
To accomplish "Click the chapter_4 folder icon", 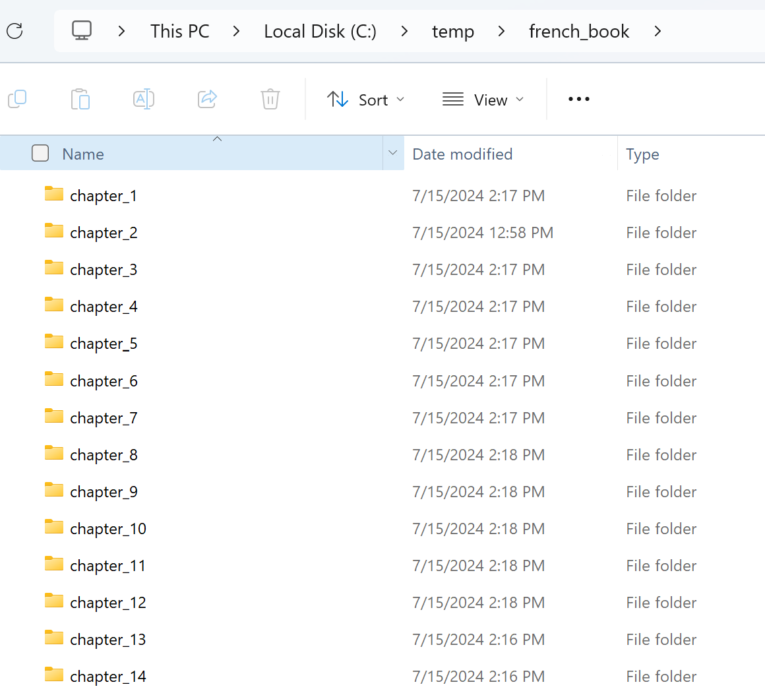I will (x=53, y=305).
